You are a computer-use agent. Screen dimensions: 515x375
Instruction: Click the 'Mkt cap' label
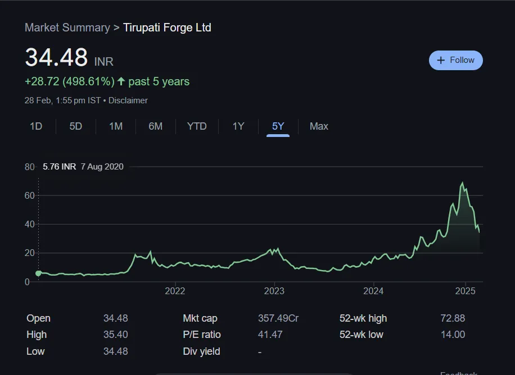point(200,318)
